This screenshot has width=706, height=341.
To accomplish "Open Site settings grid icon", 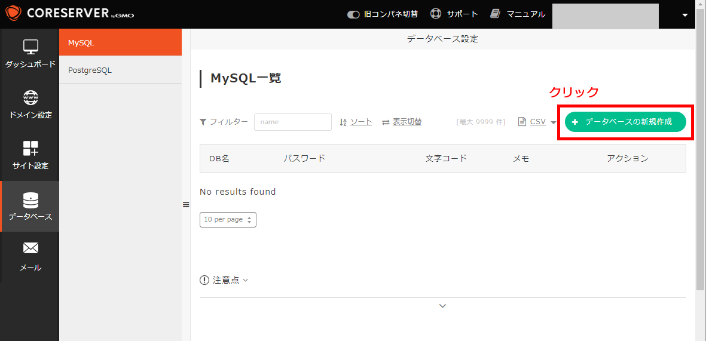I will pyautogui.click(x=30, y=148).
